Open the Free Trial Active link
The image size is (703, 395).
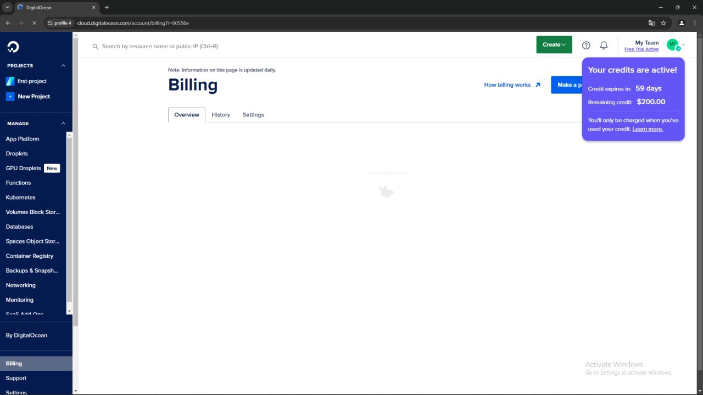(641, 49)
